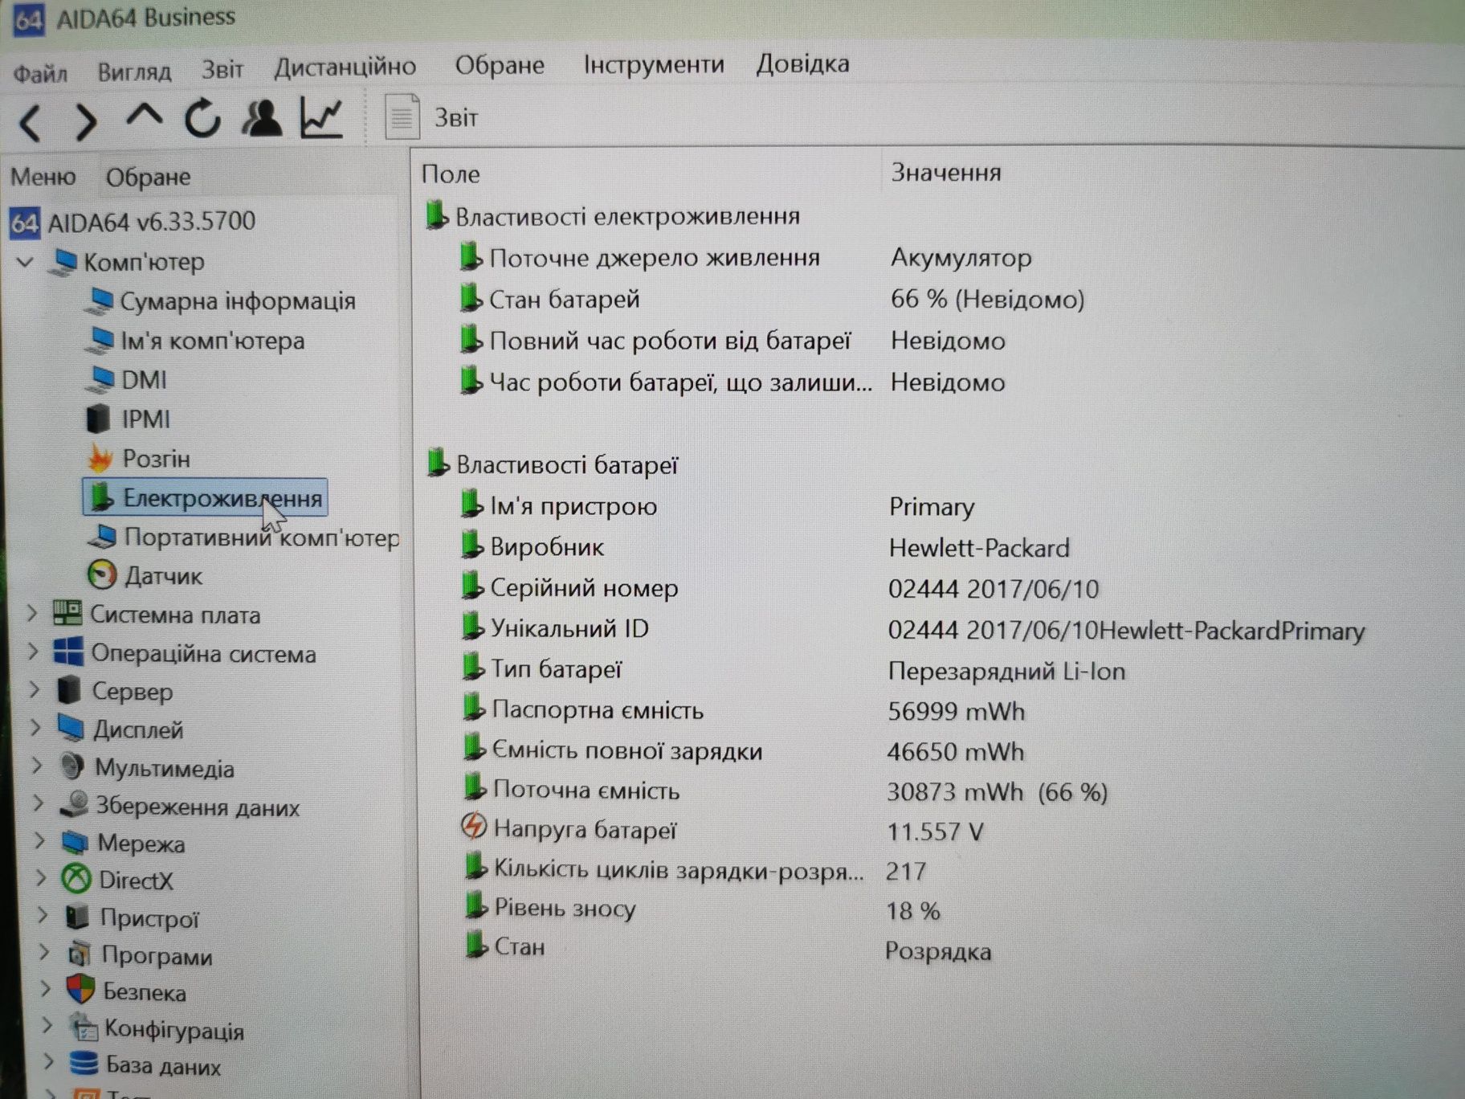Open the user management icon in toolbar

(262, 118)
